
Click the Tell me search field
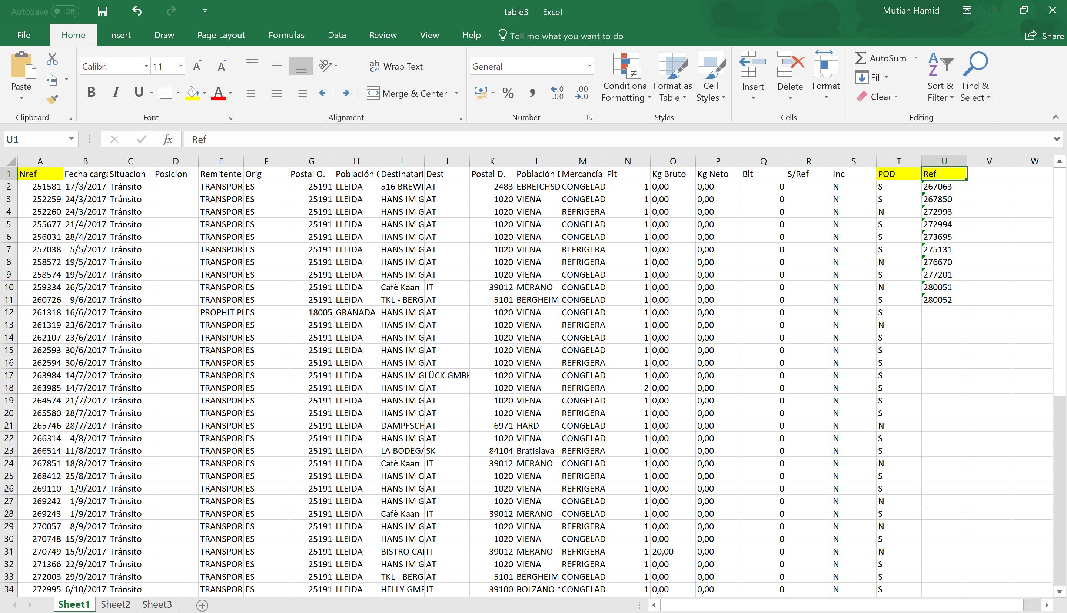[566, 36]
